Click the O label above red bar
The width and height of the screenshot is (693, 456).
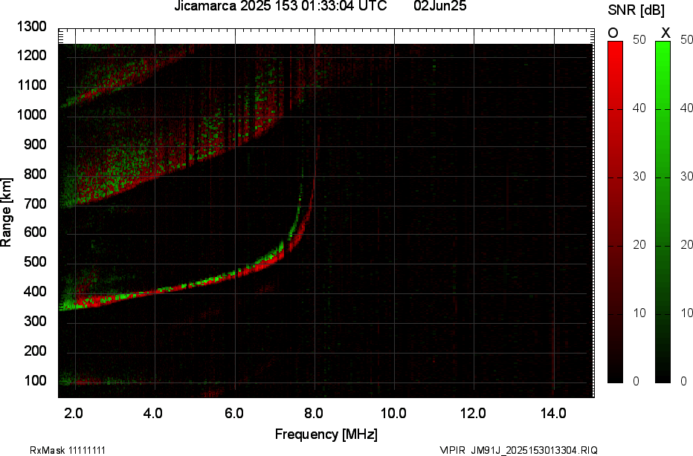click(614, 33)
